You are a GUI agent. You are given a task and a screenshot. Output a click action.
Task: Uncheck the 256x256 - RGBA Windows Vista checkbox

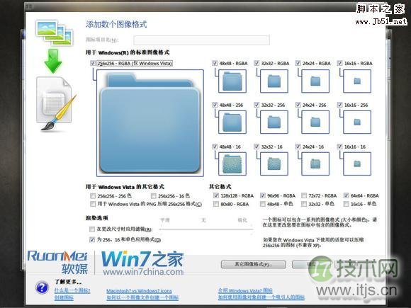(93, 63)
